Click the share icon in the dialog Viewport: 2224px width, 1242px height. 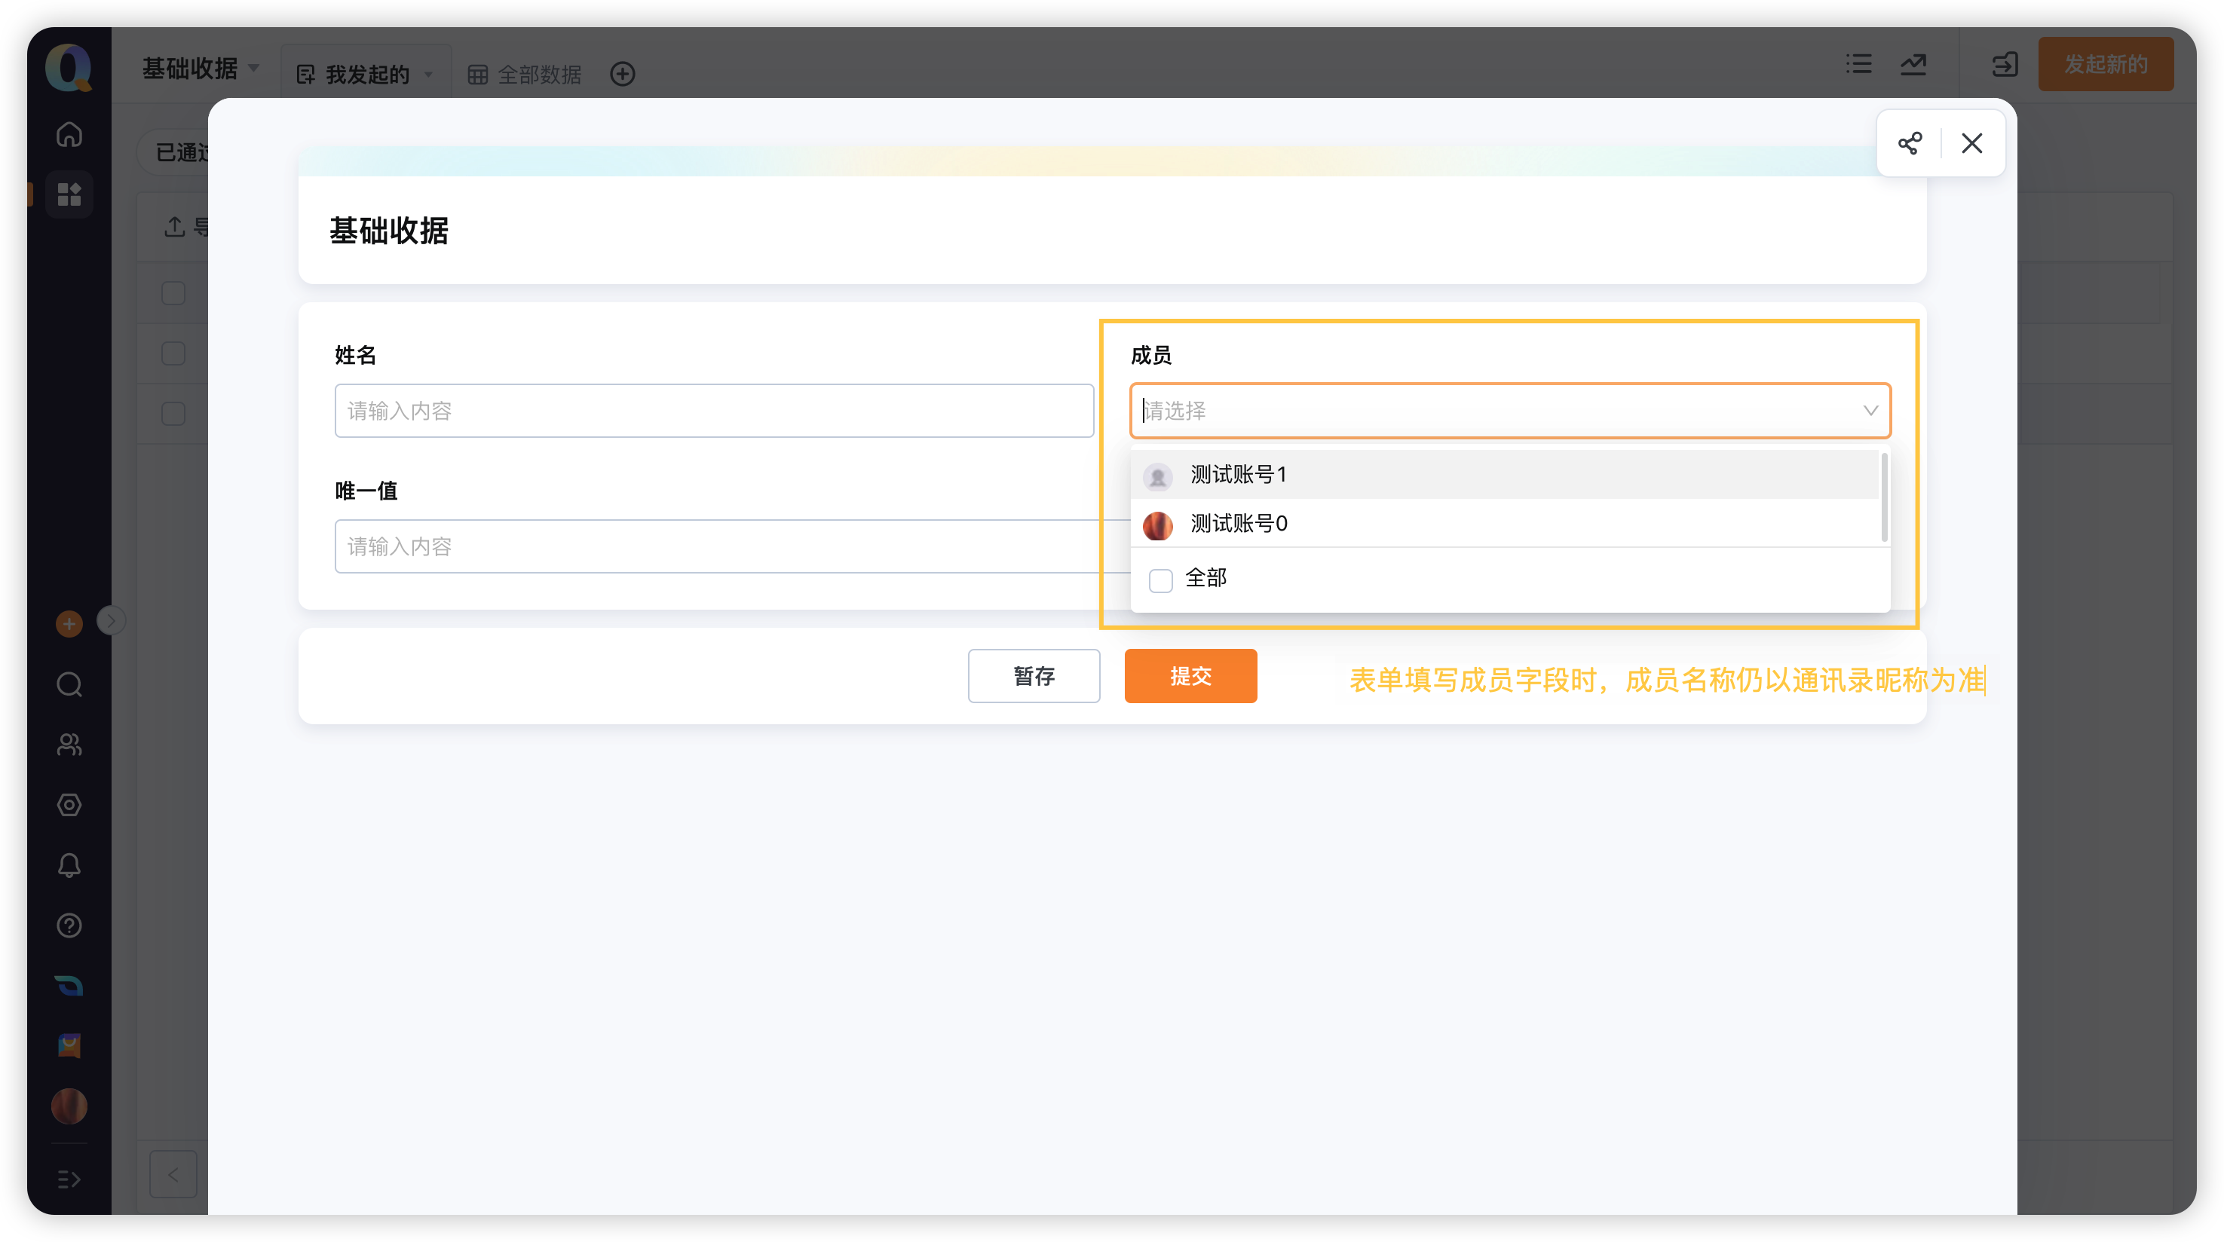pyautogui.click(x=1910, y=143)
